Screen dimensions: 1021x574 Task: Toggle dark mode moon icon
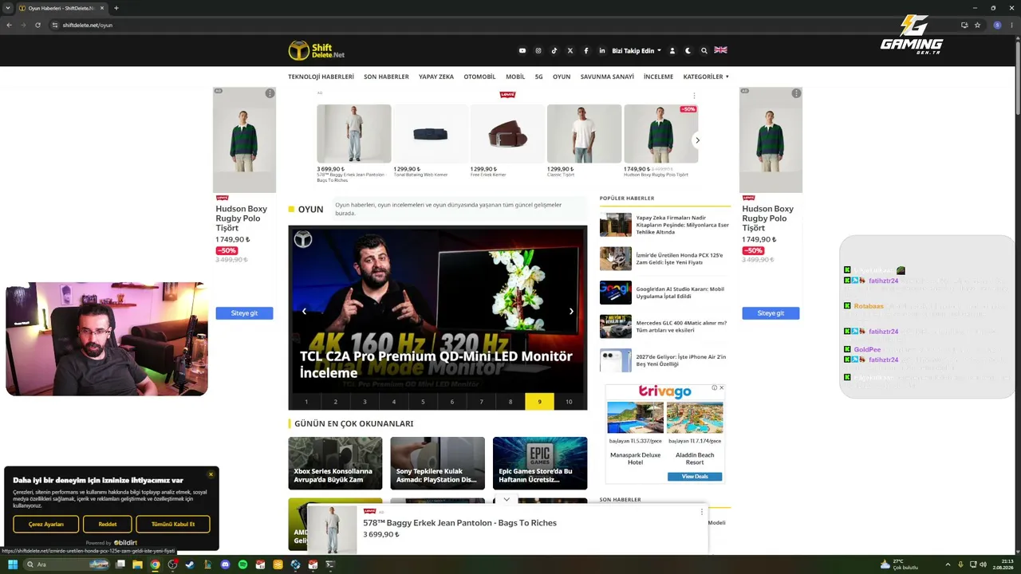688,50
